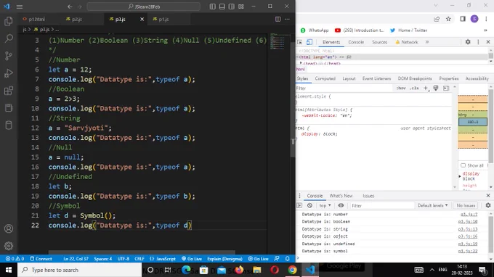494x277 pixels.
Task: Open p3.js:22 source link in console
Action: coord(469,251)
